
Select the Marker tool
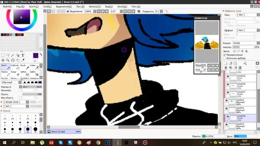click(x=6, y=73)
